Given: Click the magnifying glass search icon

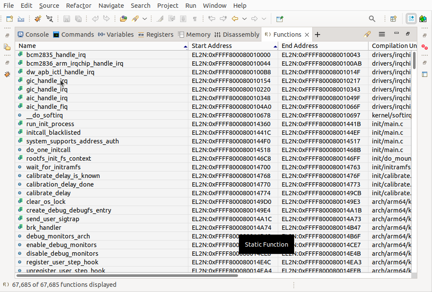Looking at the screenshot, I should (372, 19).
